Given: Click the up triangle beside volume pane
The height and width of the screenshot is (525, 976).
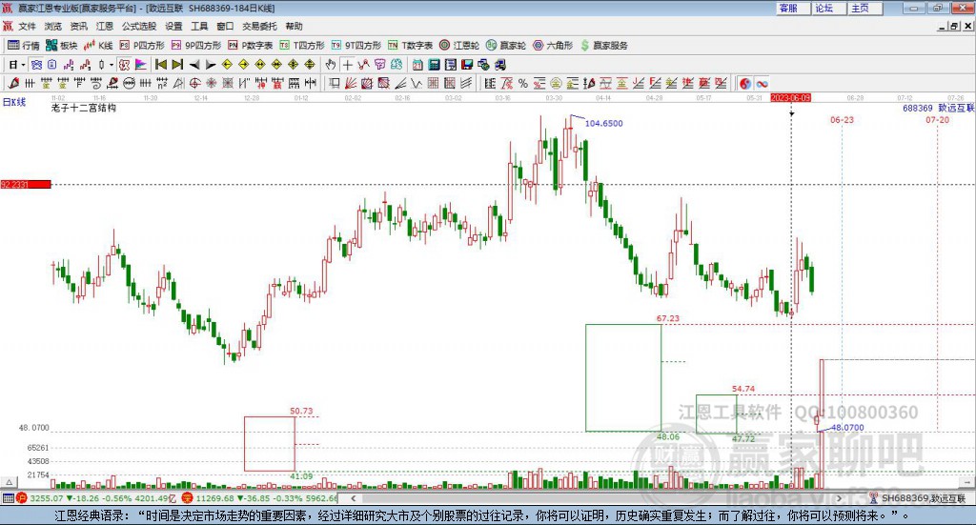Looking at the screenshot, I should pos(9,482).
